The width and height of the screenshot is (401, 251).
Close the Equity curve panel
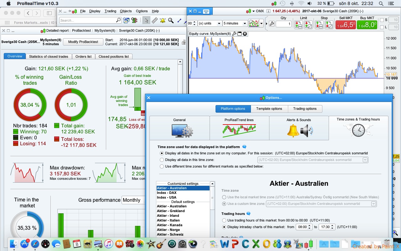coord(245,34)
